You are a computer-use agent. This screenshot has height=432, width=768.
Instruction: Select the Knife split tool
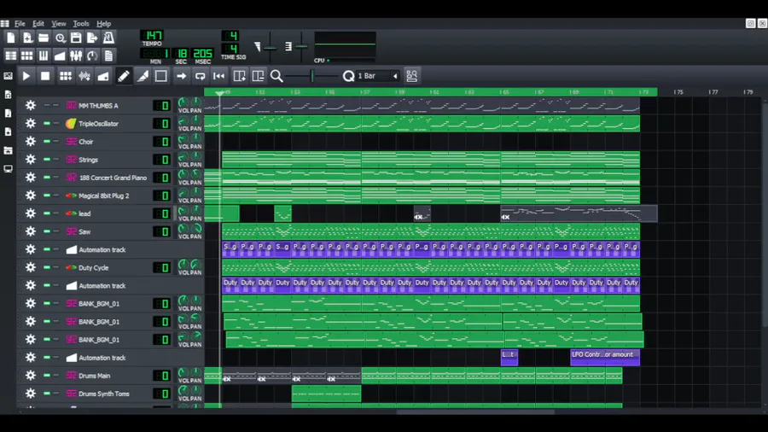[x=143, y=76]
